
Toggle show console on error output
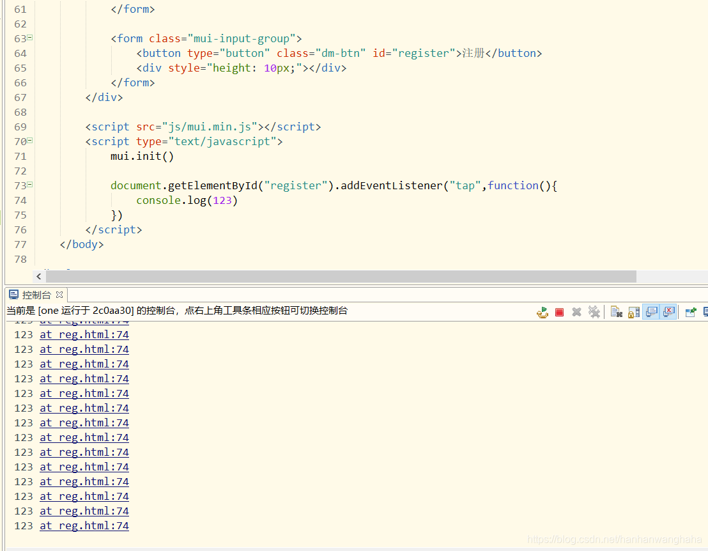click(x=669, y=312)
